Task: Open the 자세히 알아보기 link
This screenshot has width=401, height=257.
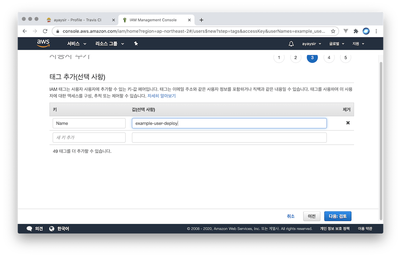Action: [x=161, y=96]
